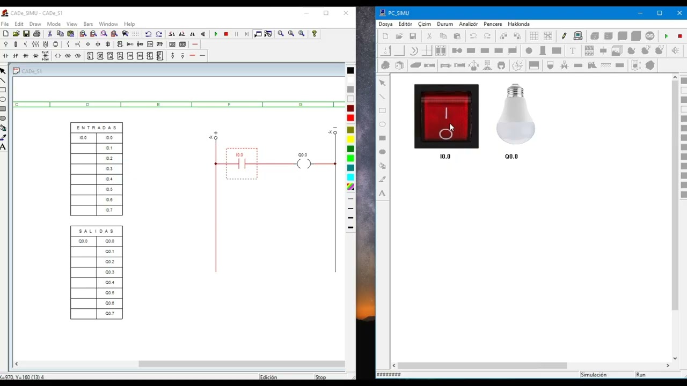Screen dimensions: 687x386
Task: Click the light bulb Q0.0 in PC_SIMU
Action: tap(515, 114)
